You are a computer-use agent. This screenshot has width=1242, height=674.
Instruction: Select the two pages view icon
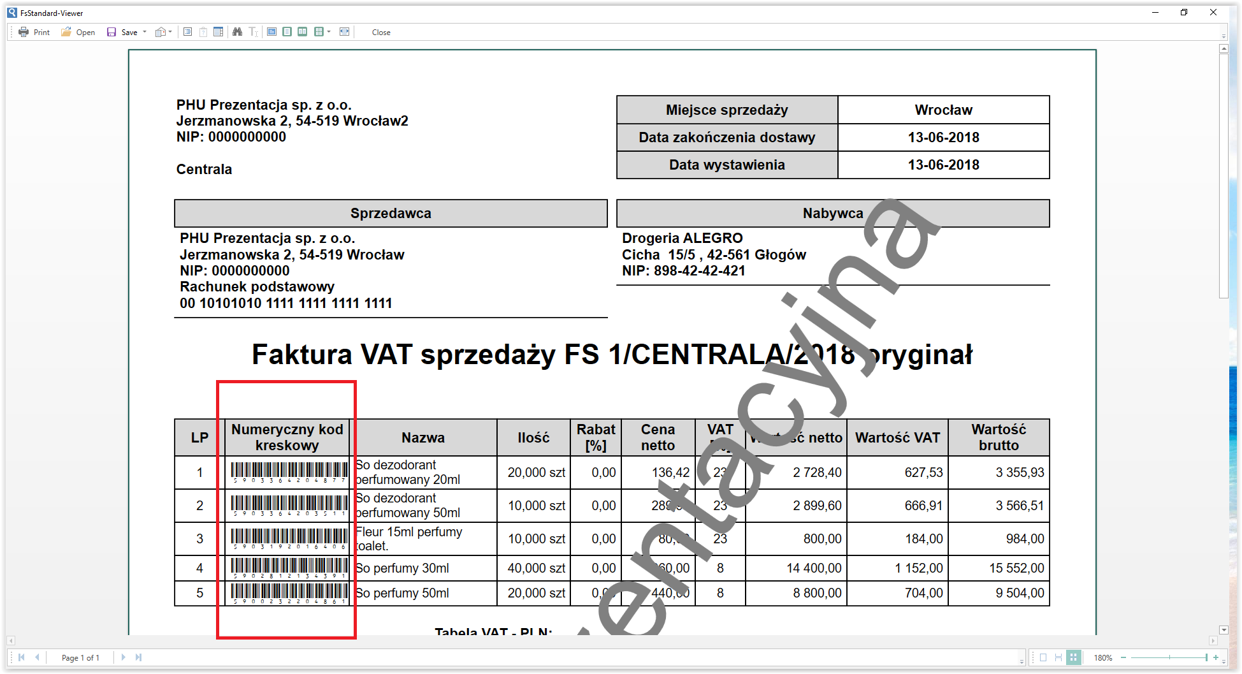coord(303,32)
